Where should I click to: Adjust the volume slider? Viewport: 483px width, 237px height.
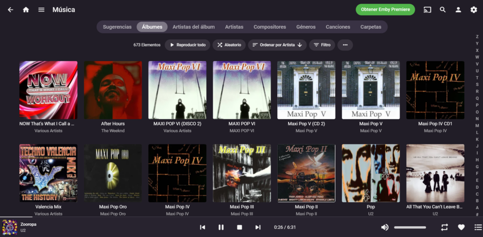(410, 228)
